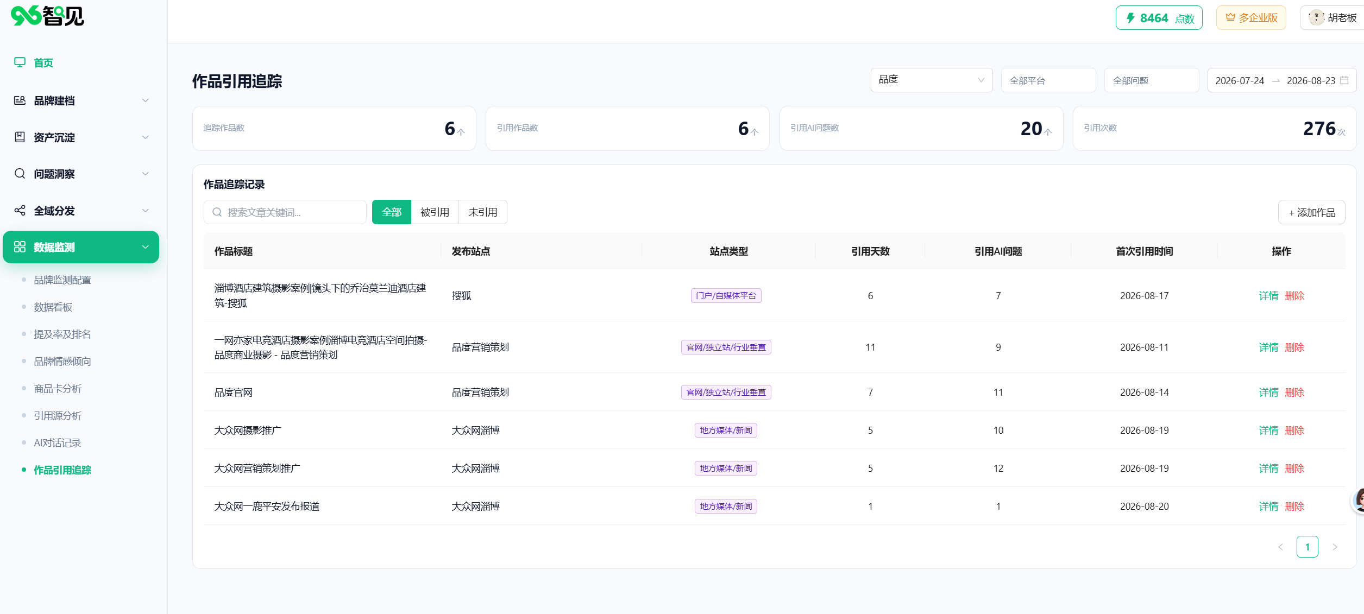Click the 问题洞察 magnifier icon
The width and height of the screenshot is (1364, 614).
pyautogui.click(x=20, y=174)
